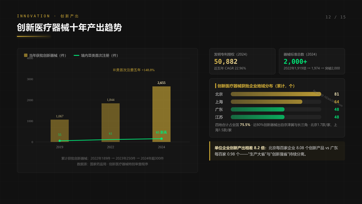Click the green legend line for 境内Ⅲ类首次注册

point(76,56)
